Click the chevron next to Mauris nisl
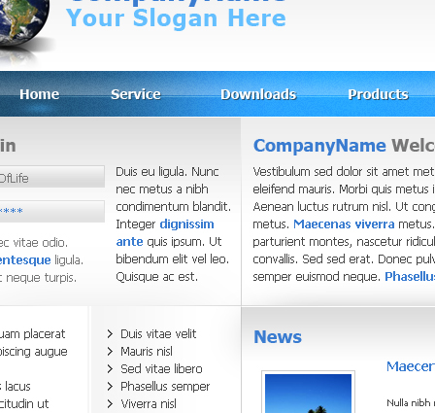 coord(110,352)
